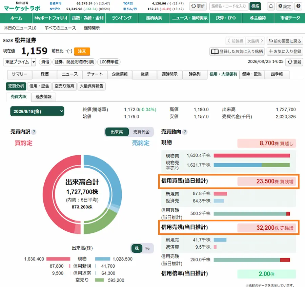Open the 2026/9/18(金) date dropdown
Screen dimensions: 305x287
point(37,111)
